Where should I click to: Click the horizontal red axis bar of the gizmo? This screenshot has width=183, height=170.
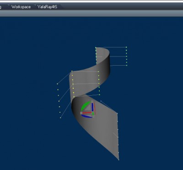[x=87, y=113]
